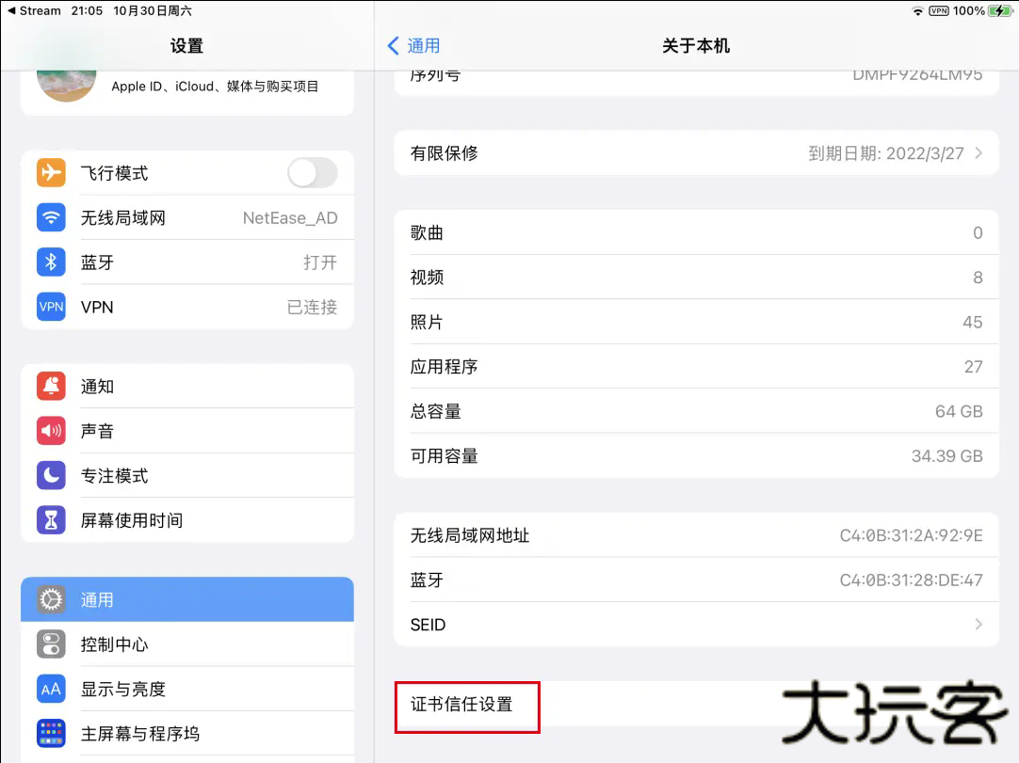Click the 声音 speaker icon
1019x763 pixels.
[50, 431]
